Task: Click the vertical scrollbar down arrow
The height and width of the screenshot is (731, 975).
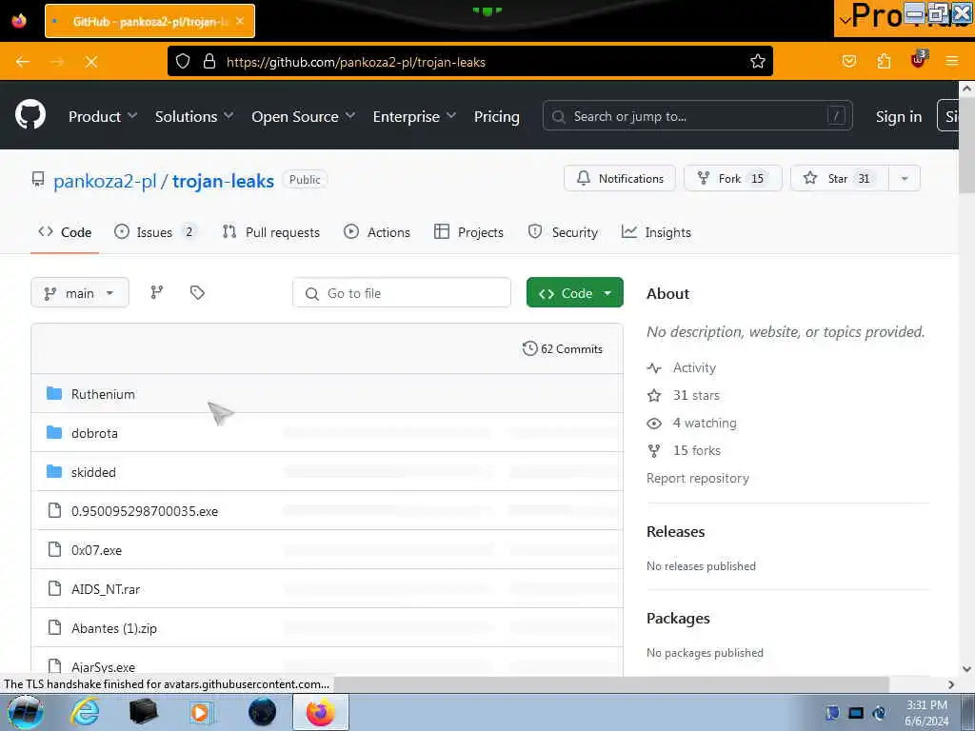Action: point(966,669)
